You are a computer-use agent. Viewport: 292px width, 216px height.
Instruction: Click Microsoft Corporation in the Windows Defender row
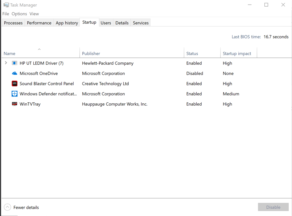tap(103, 94)
